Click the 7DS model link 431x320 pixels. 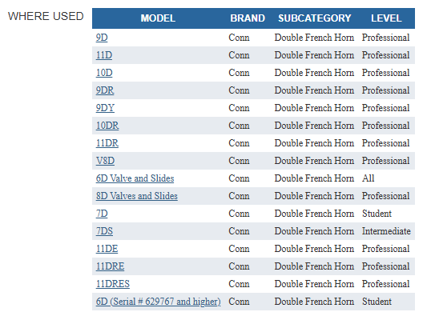104,231
